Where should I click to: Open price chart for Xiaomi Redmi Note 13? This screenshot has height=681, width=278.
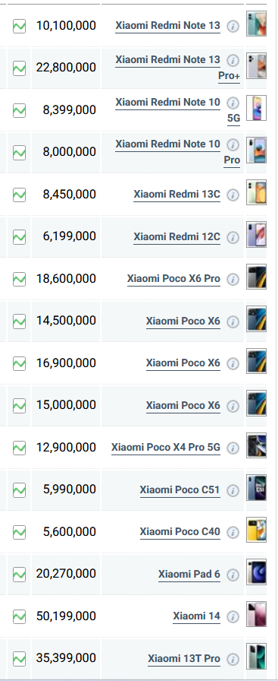click(19, 26)
